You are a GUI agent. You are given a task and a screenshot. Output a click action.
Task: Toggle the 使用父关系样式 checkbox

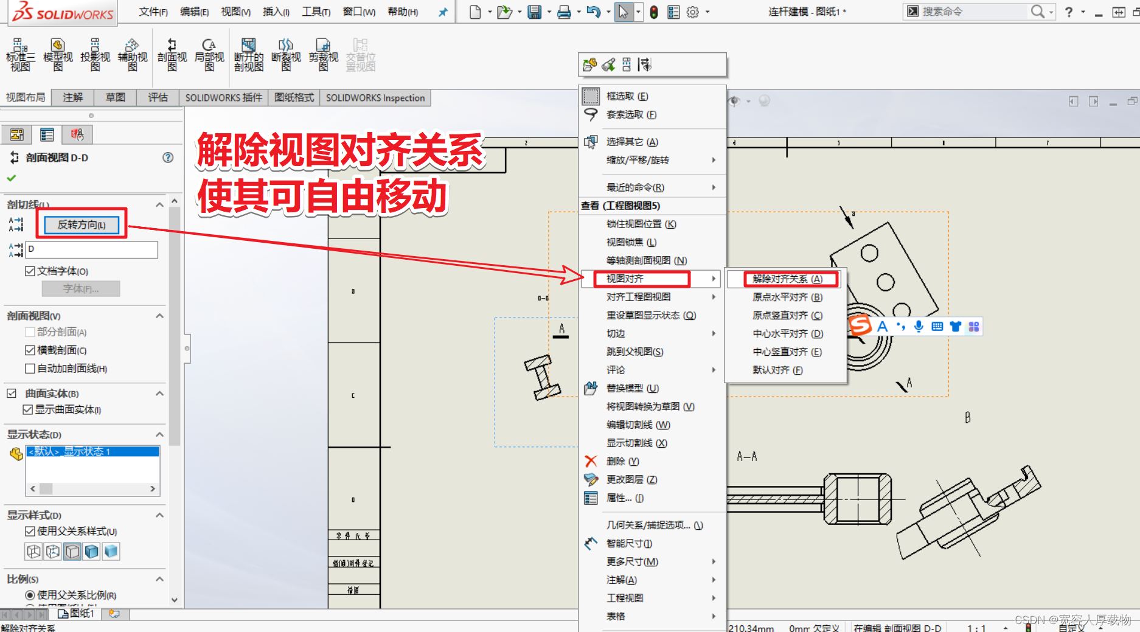(30, 532)
